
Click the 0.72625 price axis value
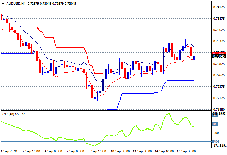tap(219, 75)
